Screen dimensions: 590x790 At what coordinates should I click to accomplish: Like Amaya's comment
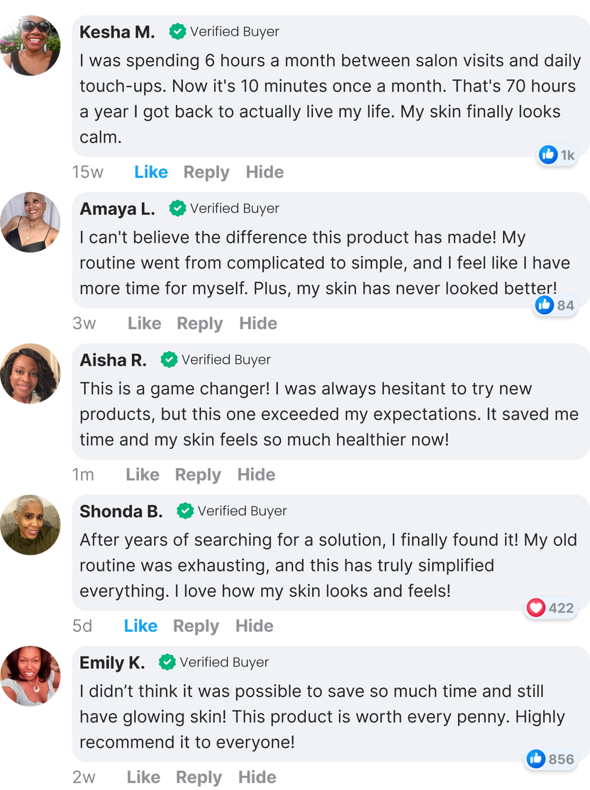[145, 323]
